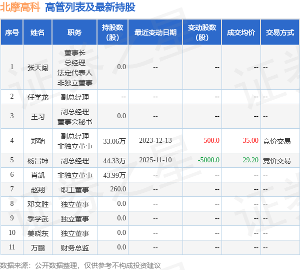Select the name 肖凯

click(x=37, y=175)
